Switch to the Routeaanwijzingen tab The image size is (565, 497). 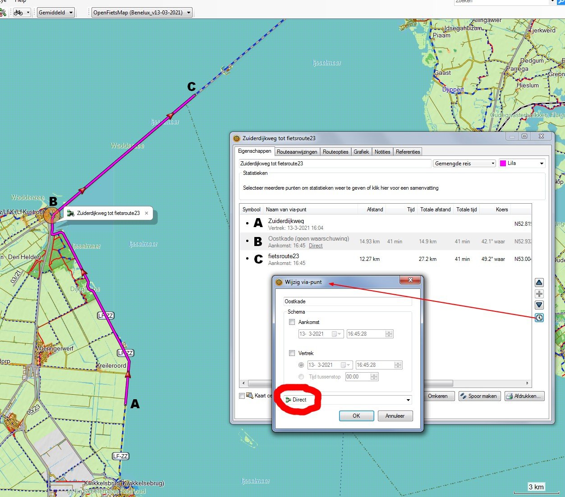tap(297, 152)
